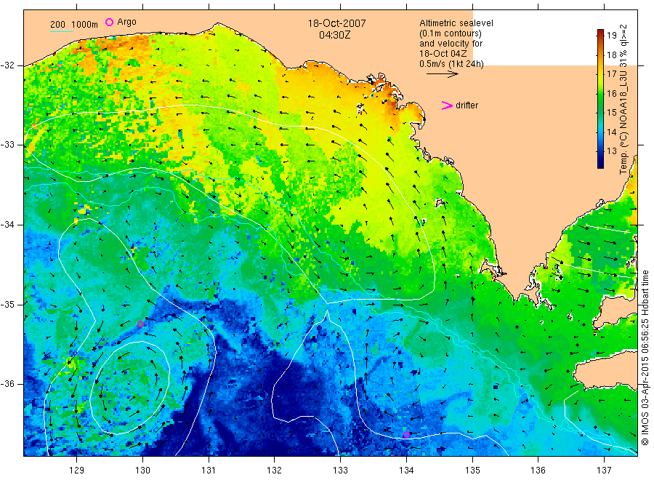This screenshot has height=480, width=654.
Task: Click the '200 1000m' depth legend text
Action: [x=74, y=25]
